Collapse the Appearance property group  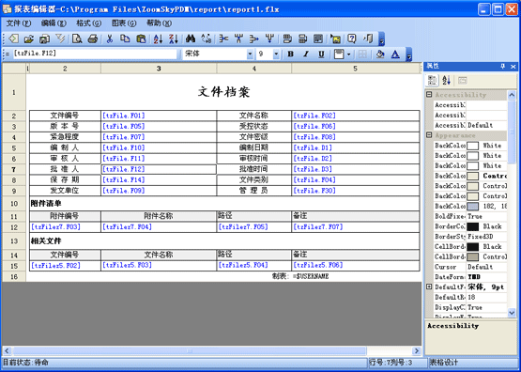429,135
